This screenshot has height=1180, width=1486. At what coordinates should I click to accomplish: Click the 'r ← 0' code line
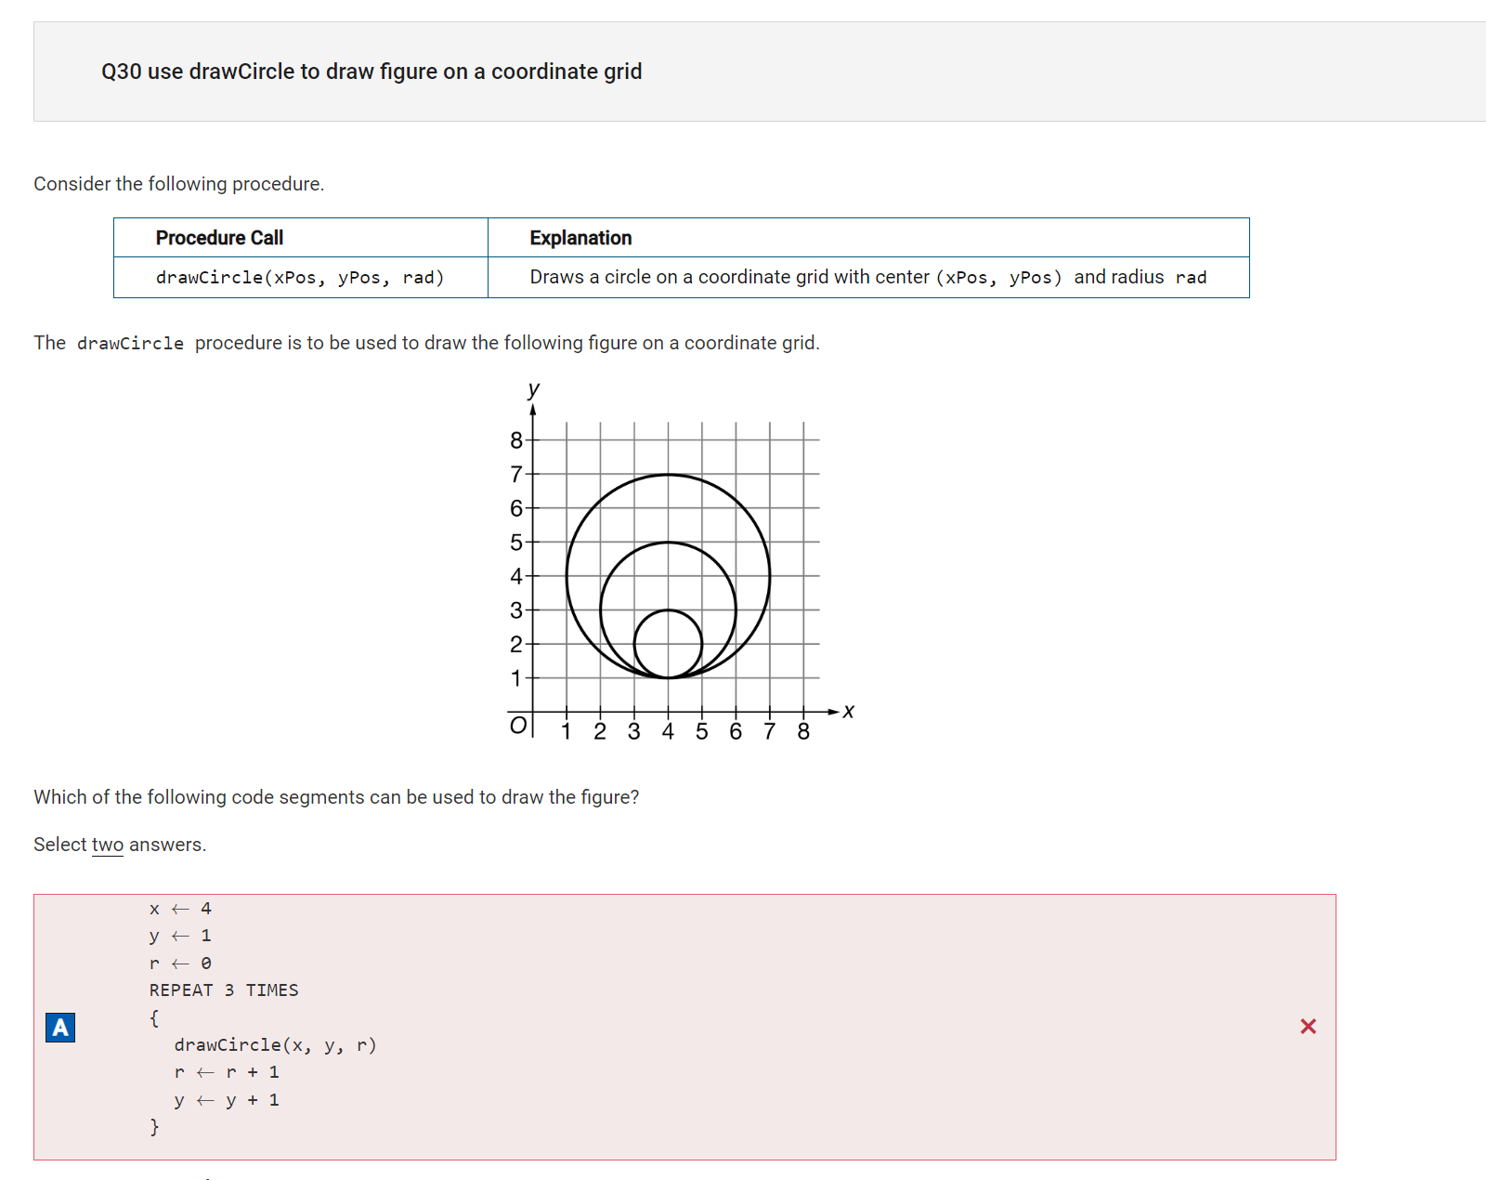180,964
